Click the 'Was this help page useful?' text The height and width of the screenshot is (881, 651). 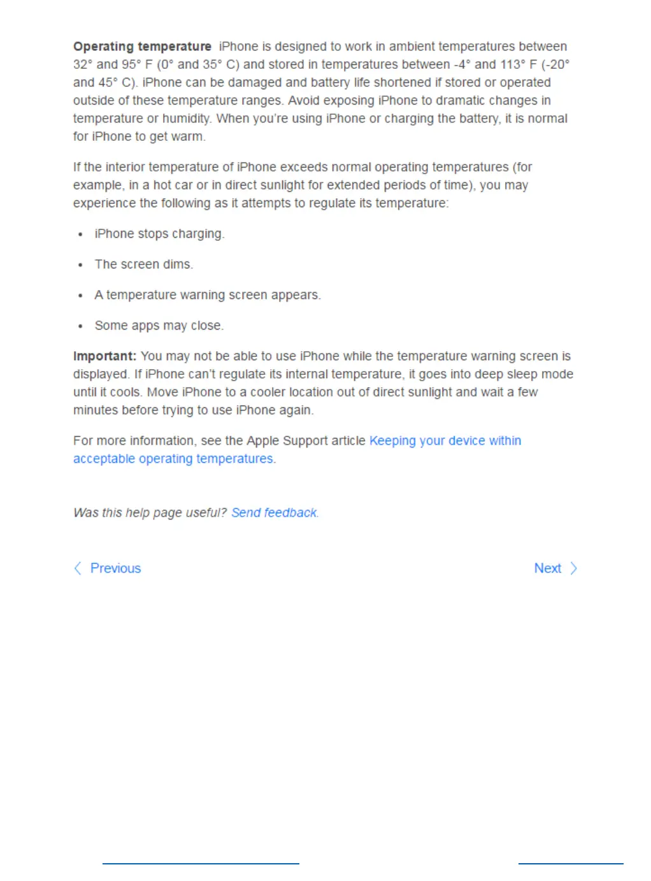[150, 513]
